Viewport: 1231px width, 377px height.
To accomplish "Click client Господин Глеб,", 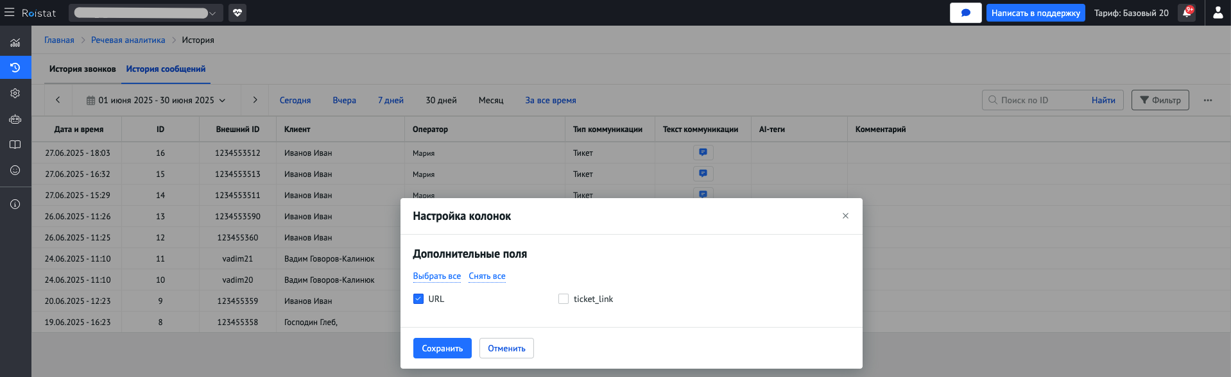I will (311, 322).
